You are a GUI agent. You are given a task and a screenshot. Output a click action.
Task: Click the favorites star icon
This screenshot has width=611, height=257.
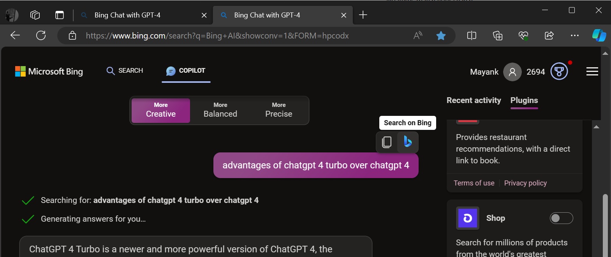coord(441,36)
